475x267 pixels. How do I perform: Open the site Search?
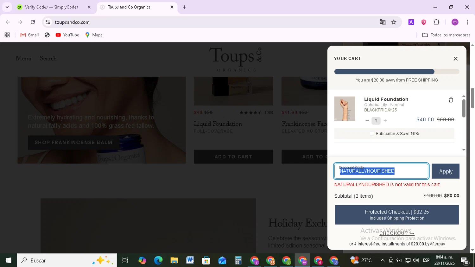pyautogui.click(x=48, y=59)
